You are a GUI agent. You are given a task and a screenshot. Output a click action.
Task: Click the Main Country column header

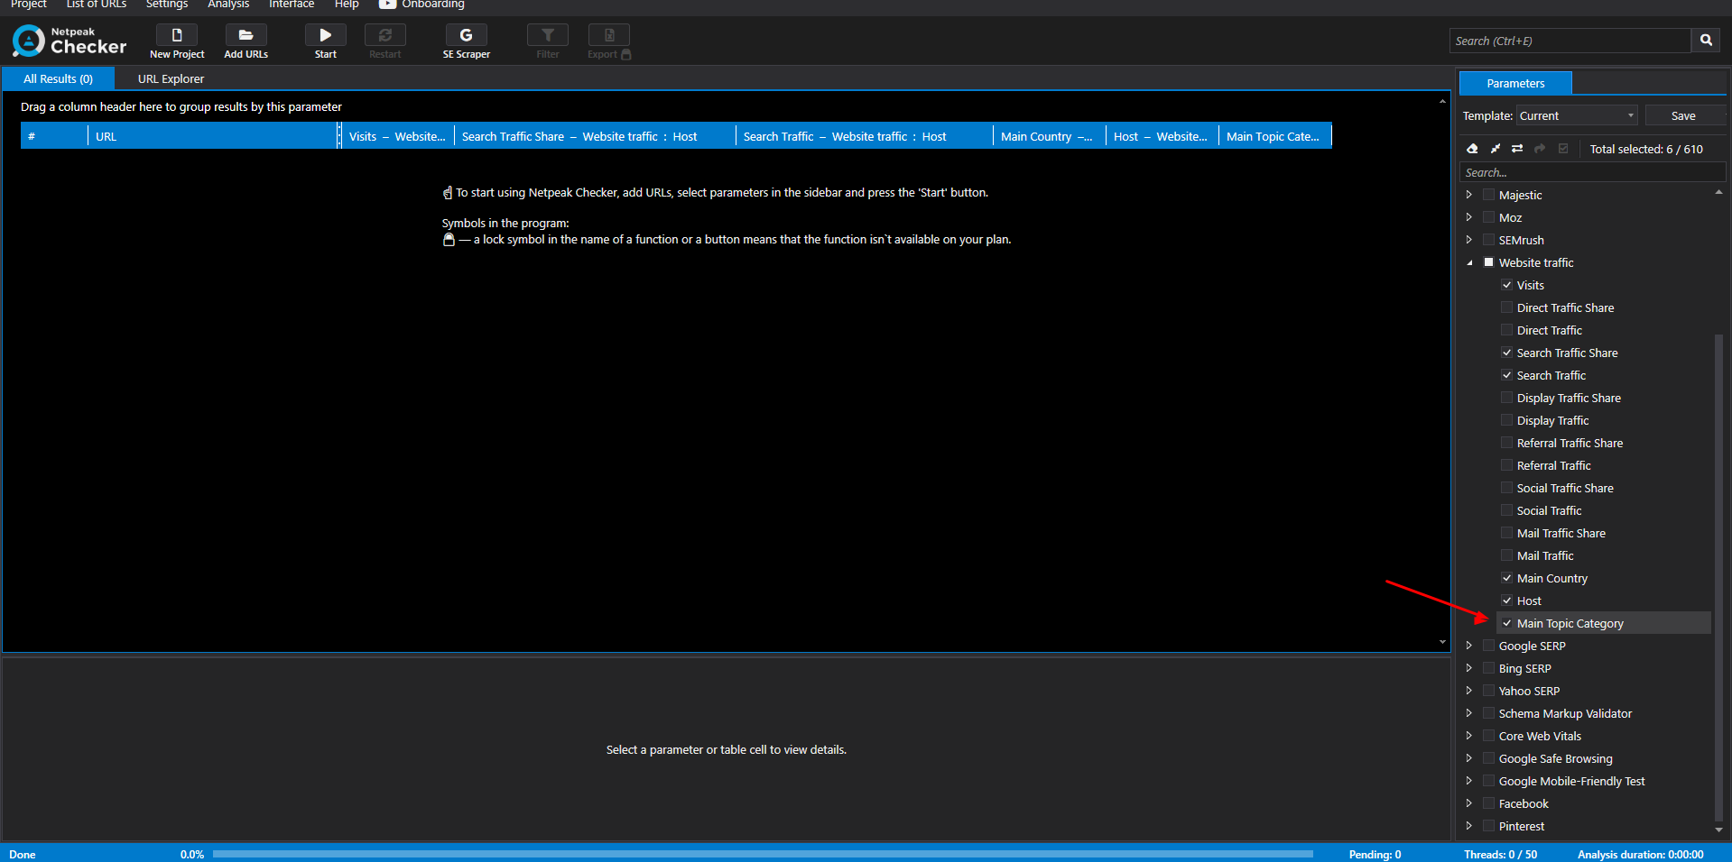pyautogui.click(x=1049, y=136)
